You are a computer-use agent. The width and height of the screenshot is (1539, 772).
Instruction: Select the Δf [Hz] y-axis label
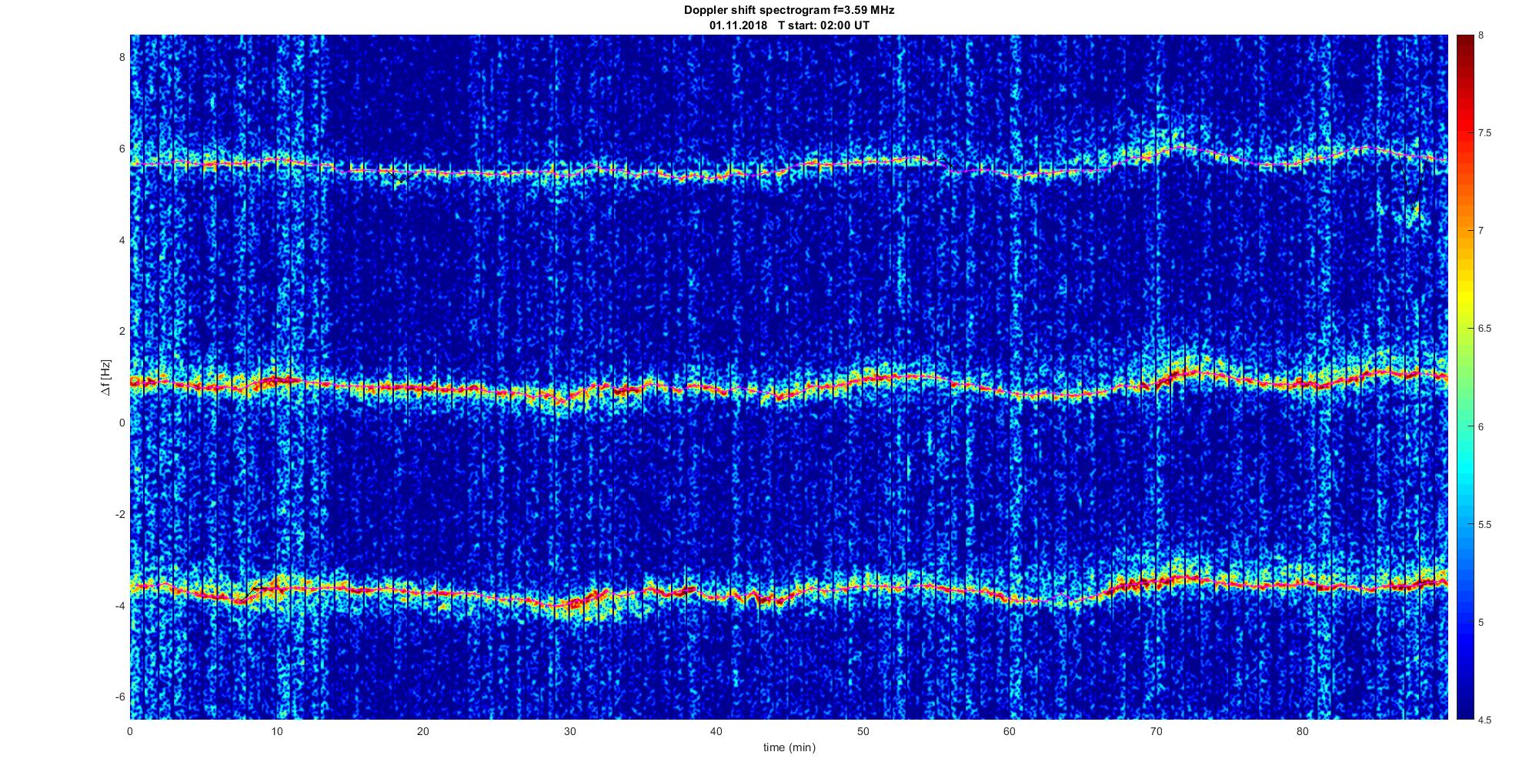[x=105, y=377]
